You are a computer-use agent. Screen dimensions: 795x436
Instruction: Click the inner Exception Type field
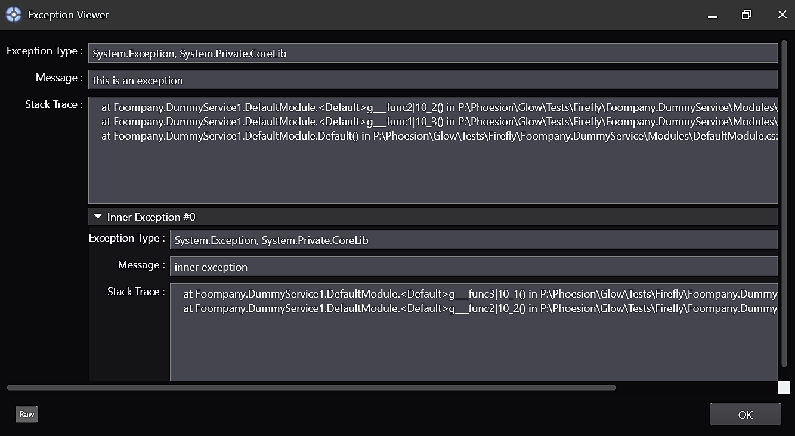[x=474, y=240]
